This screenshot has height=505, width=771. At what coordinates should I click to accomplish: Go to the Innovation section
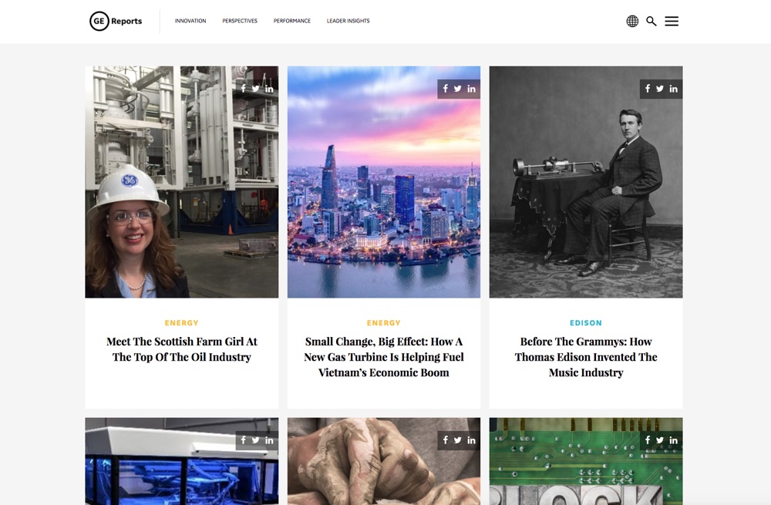(190, 21)
